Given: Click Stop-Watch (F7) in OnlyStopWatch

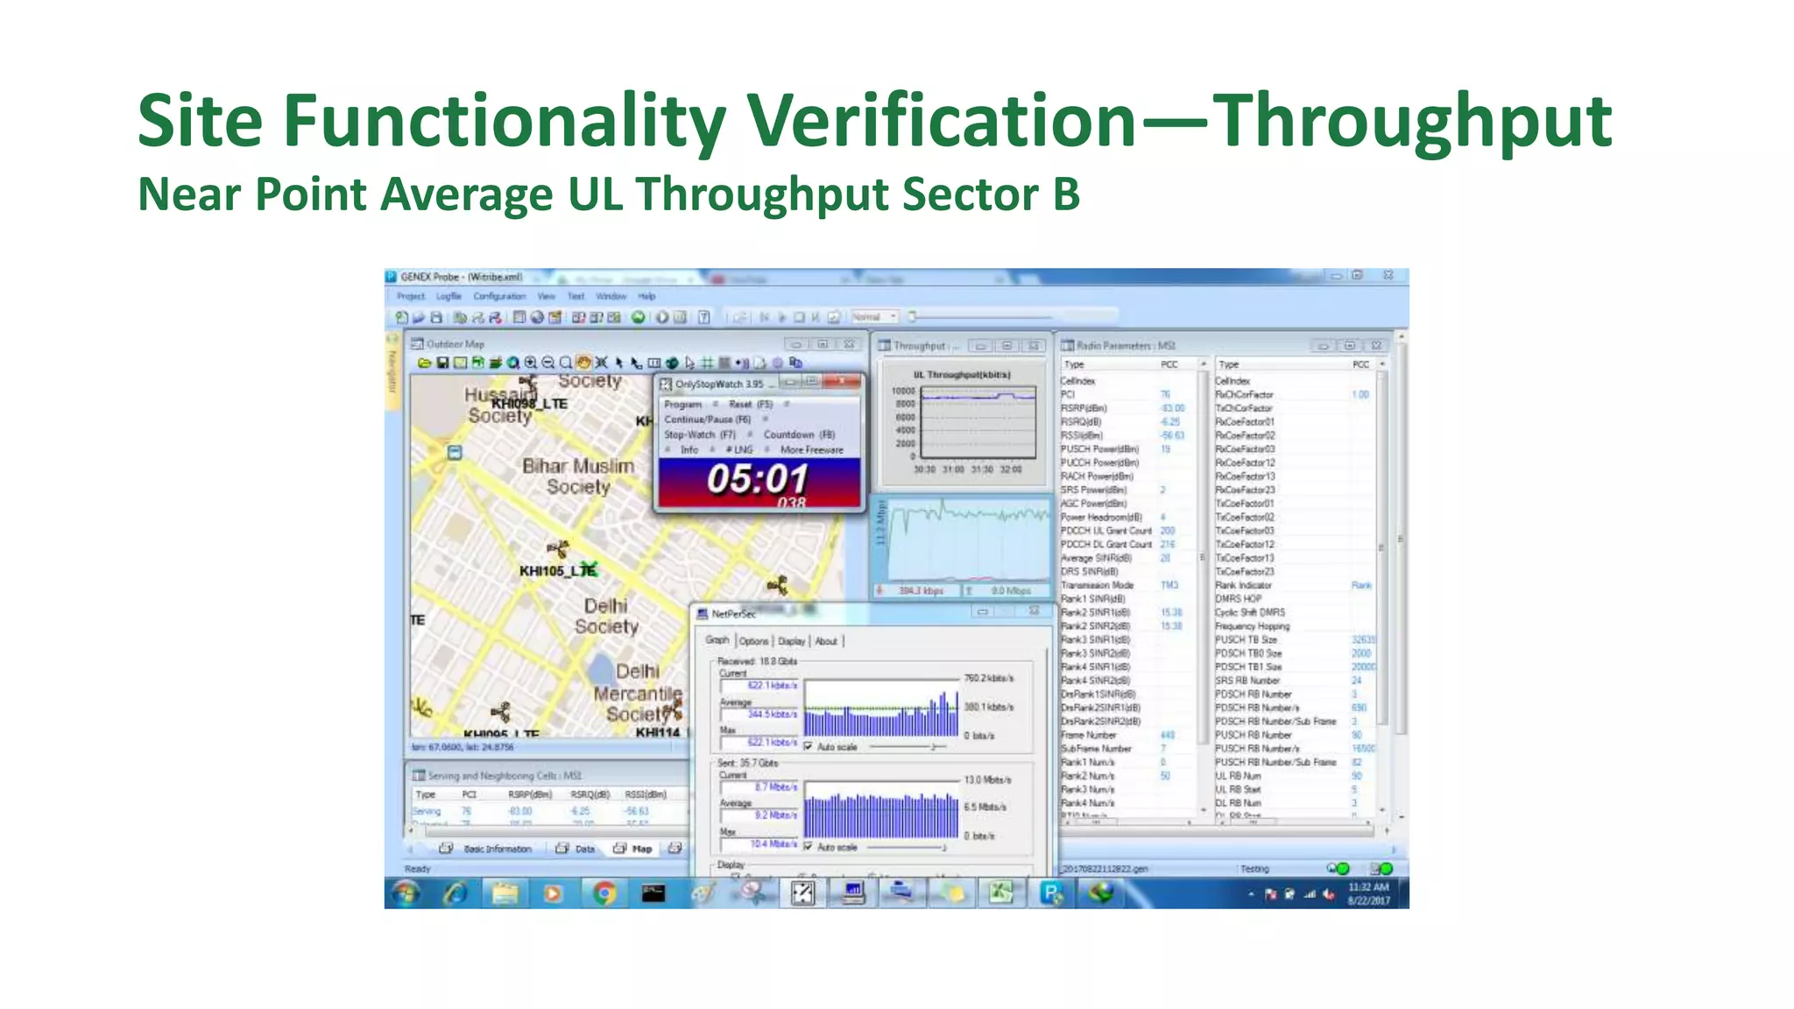Looking at the screenshot, I should coord(700,434).
